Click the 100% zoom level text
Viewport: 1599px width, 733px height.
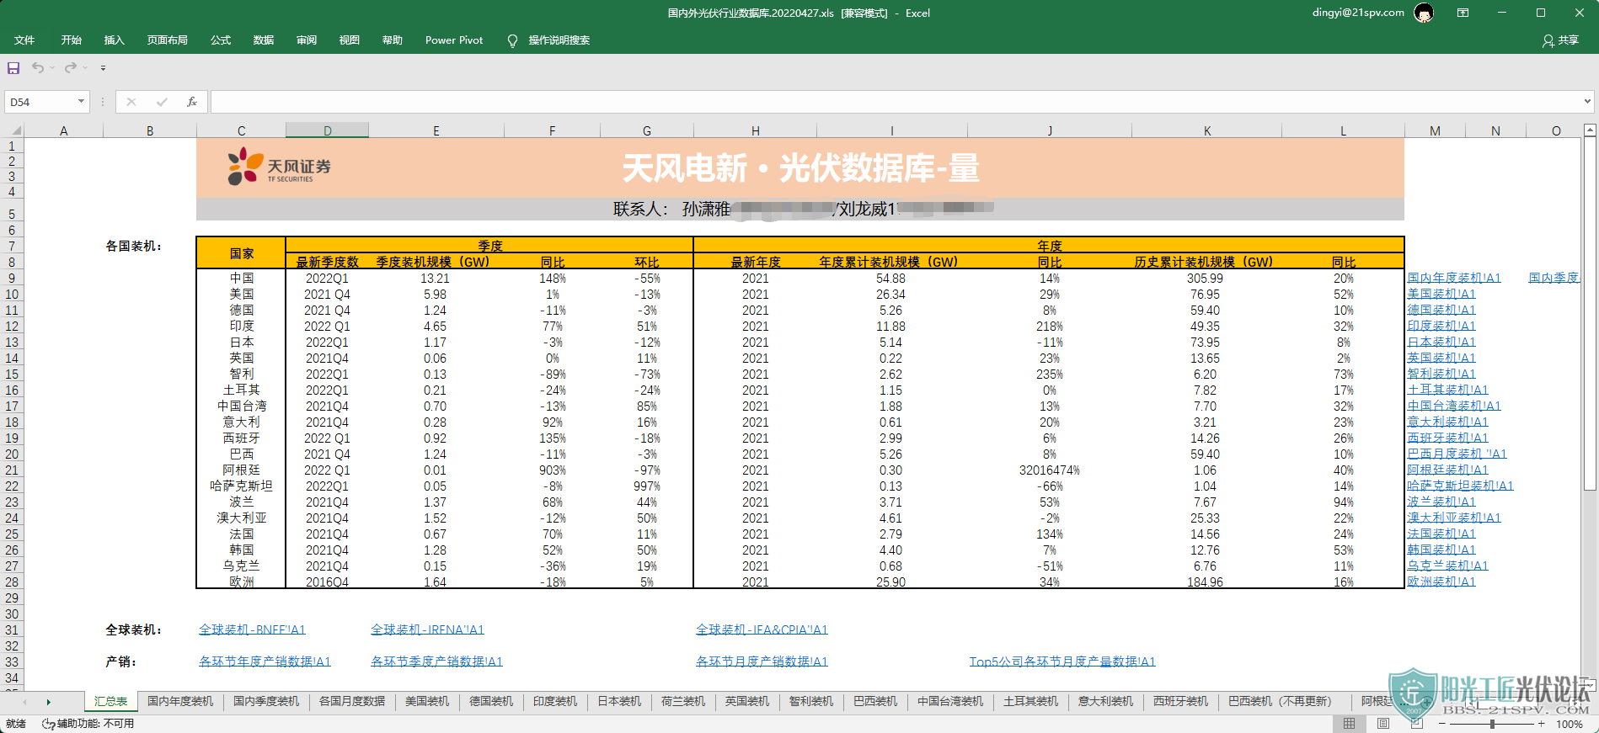tap(1569, 724)
